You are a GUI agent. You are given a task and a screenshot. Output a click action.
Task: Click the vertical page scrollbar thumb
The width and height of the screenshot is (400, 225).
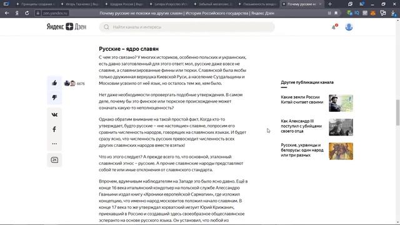point(397,112)
